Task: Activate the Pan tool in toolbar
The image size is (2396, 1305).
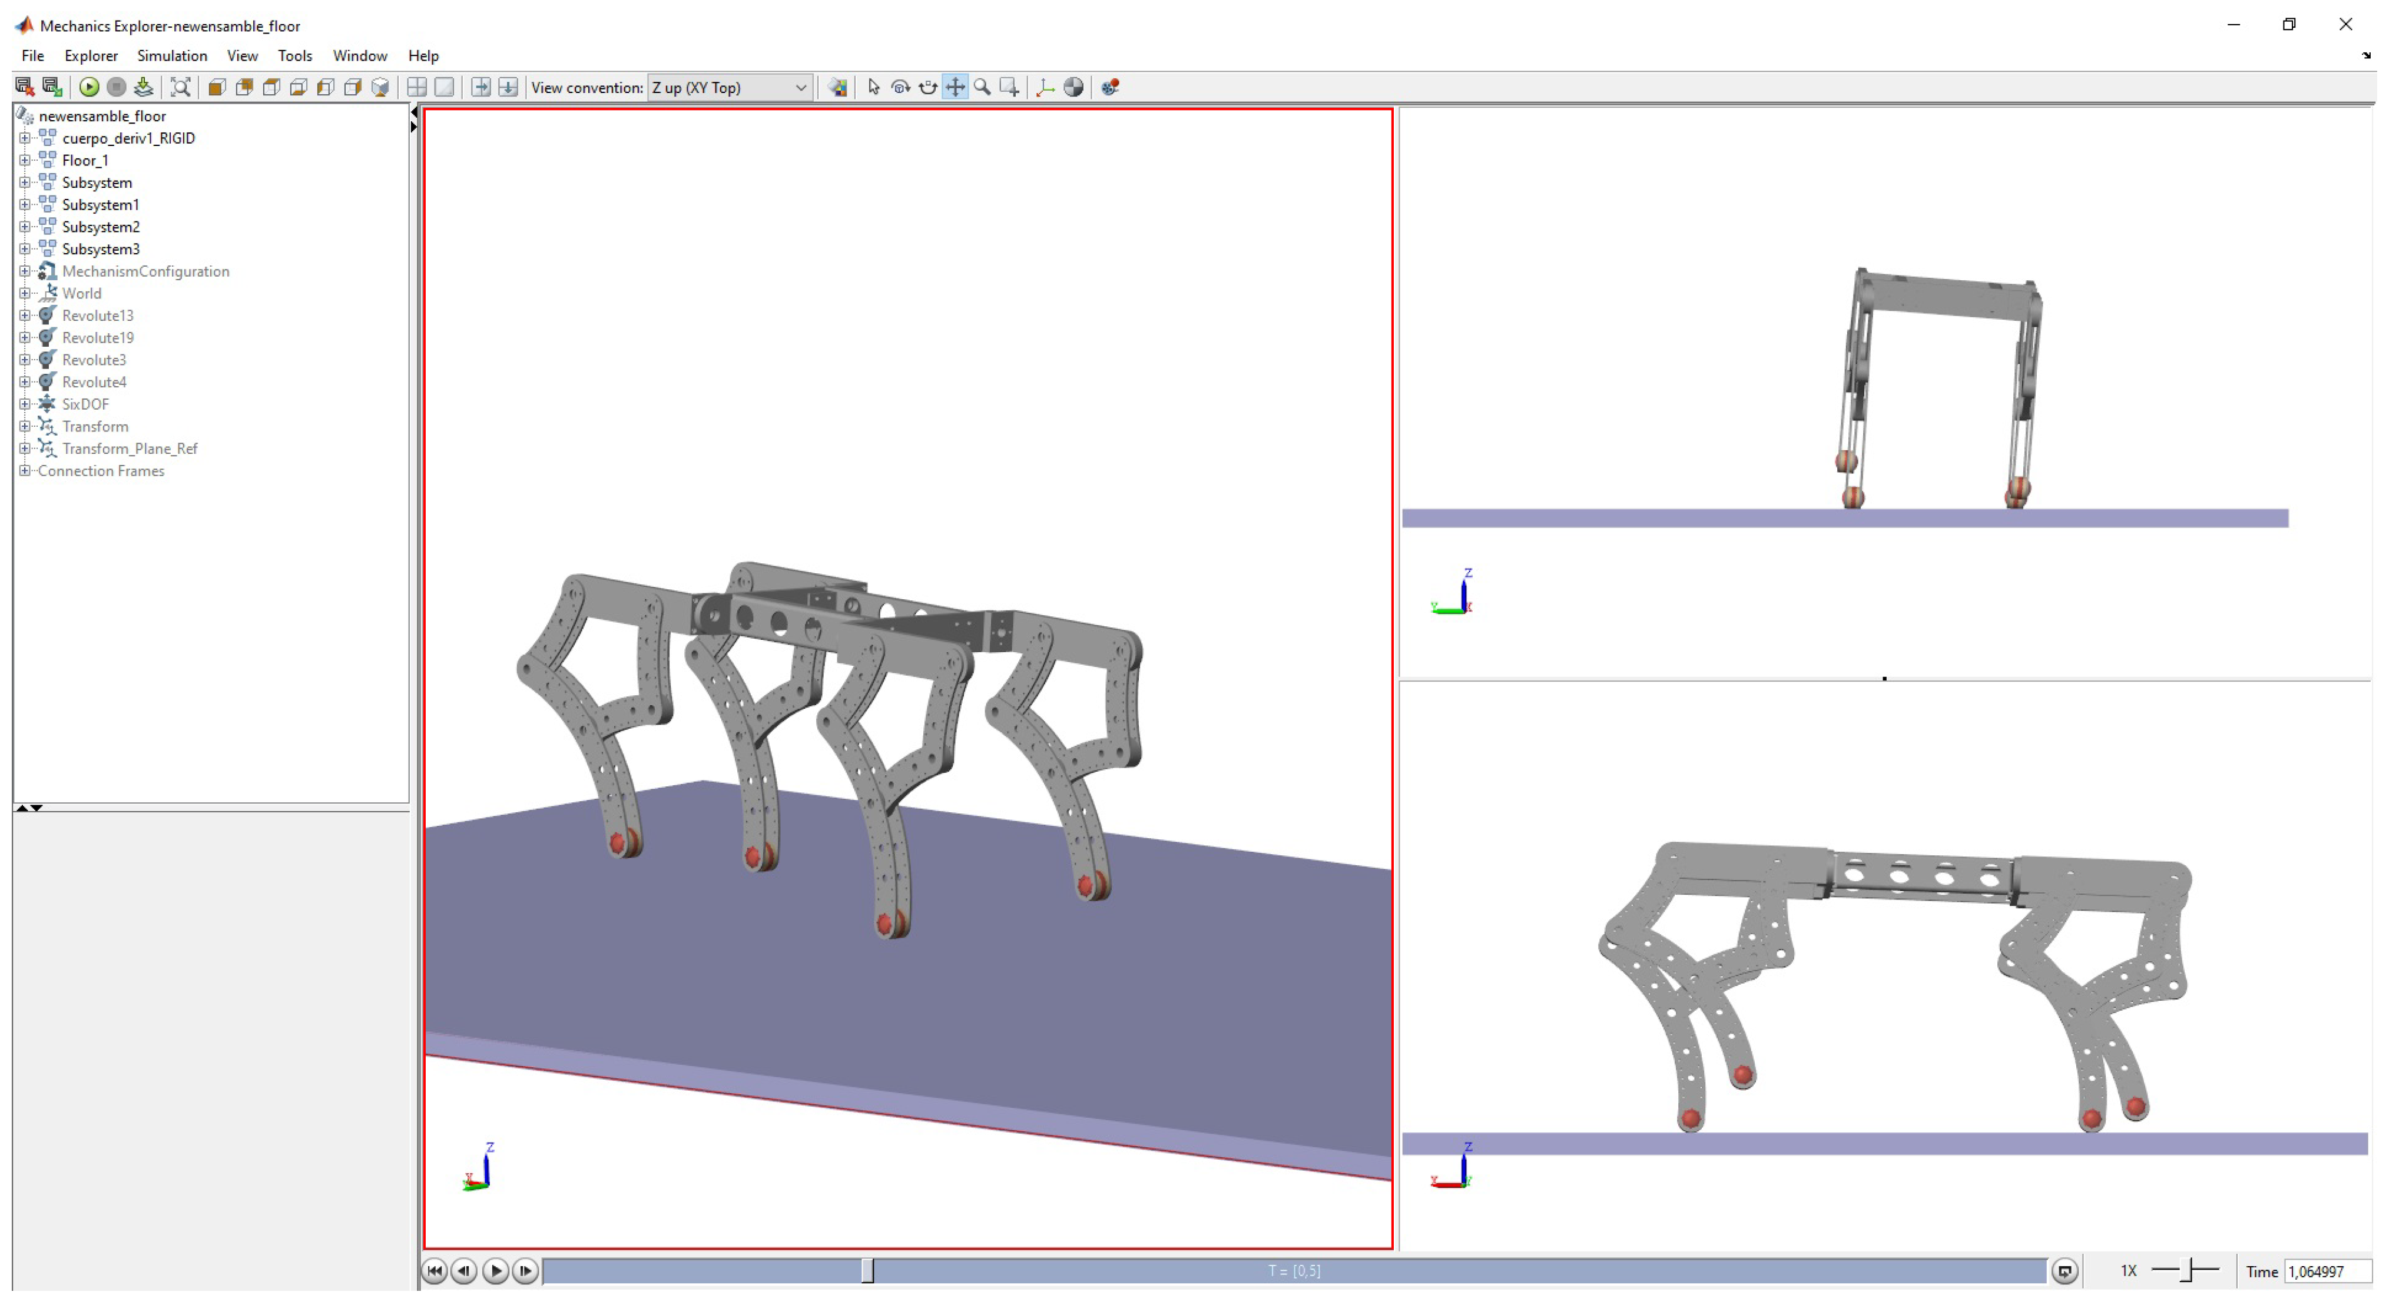Action: 955,87
